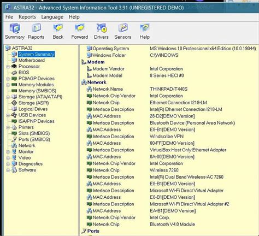Open the Drivers toolbar icon
Screen dimensions: 259x236
101,31
